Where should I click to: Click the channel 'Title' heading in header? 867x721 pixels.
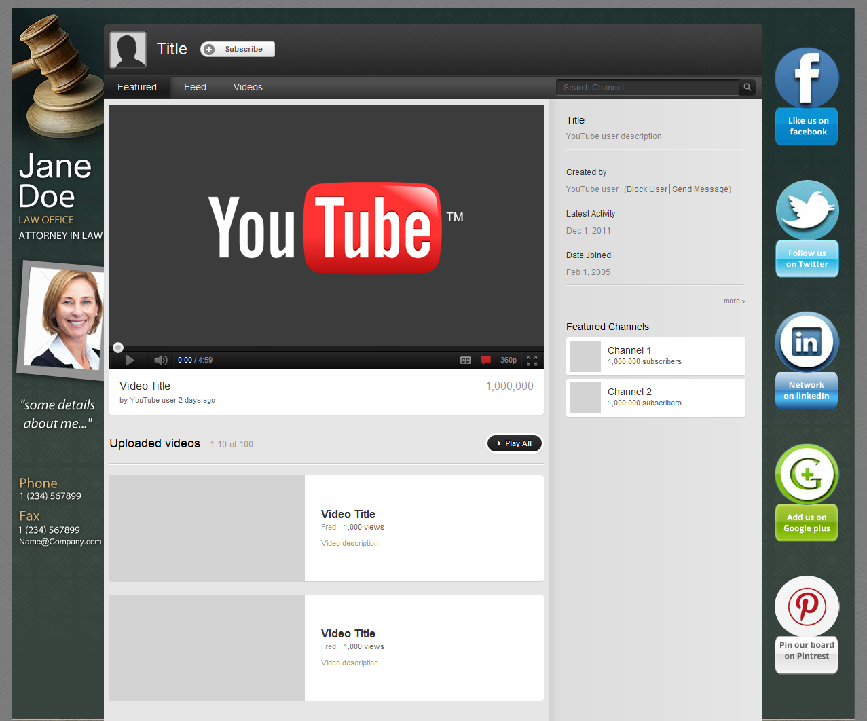tap(172, 49)
